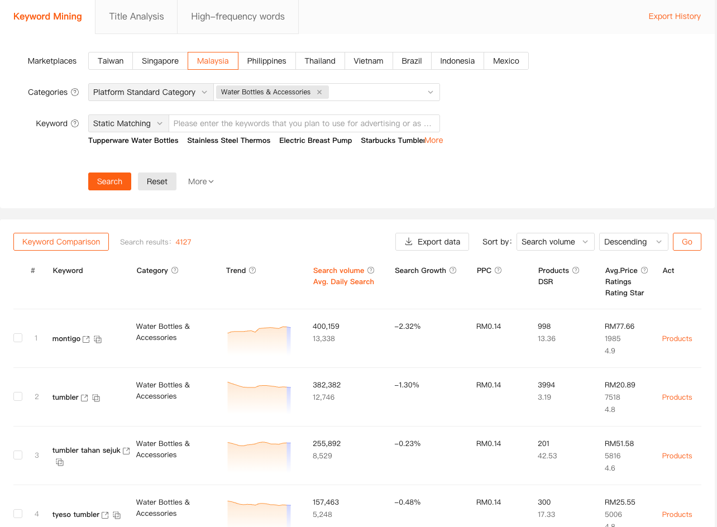
Task: Select the Singapore marketplace
Action: [x=160, y=61]
